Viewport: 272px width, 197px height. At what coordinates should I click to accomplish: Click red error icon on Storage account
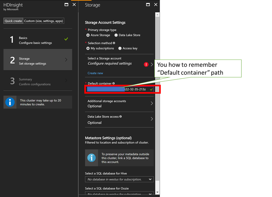point(146,65)
